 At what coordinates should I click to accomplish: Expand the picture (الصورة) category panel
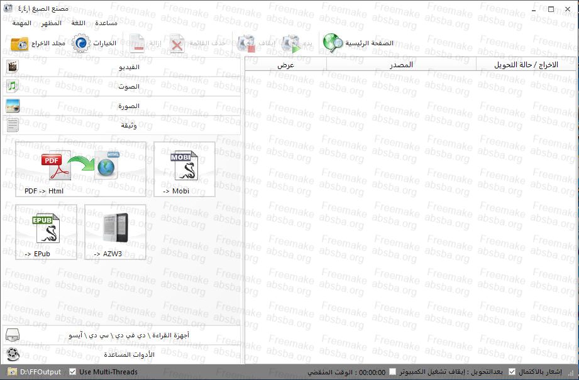click(x=121, y=106)
